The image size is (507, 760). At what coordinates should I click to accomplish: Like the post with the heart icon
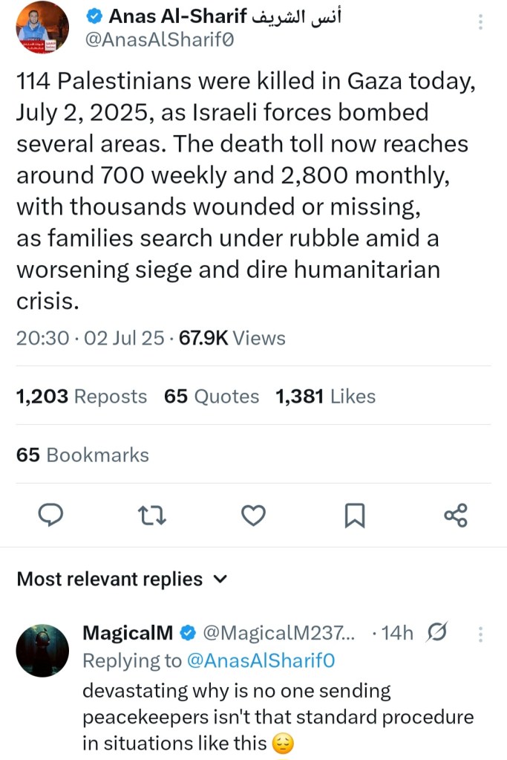click(x=255, y=515)
